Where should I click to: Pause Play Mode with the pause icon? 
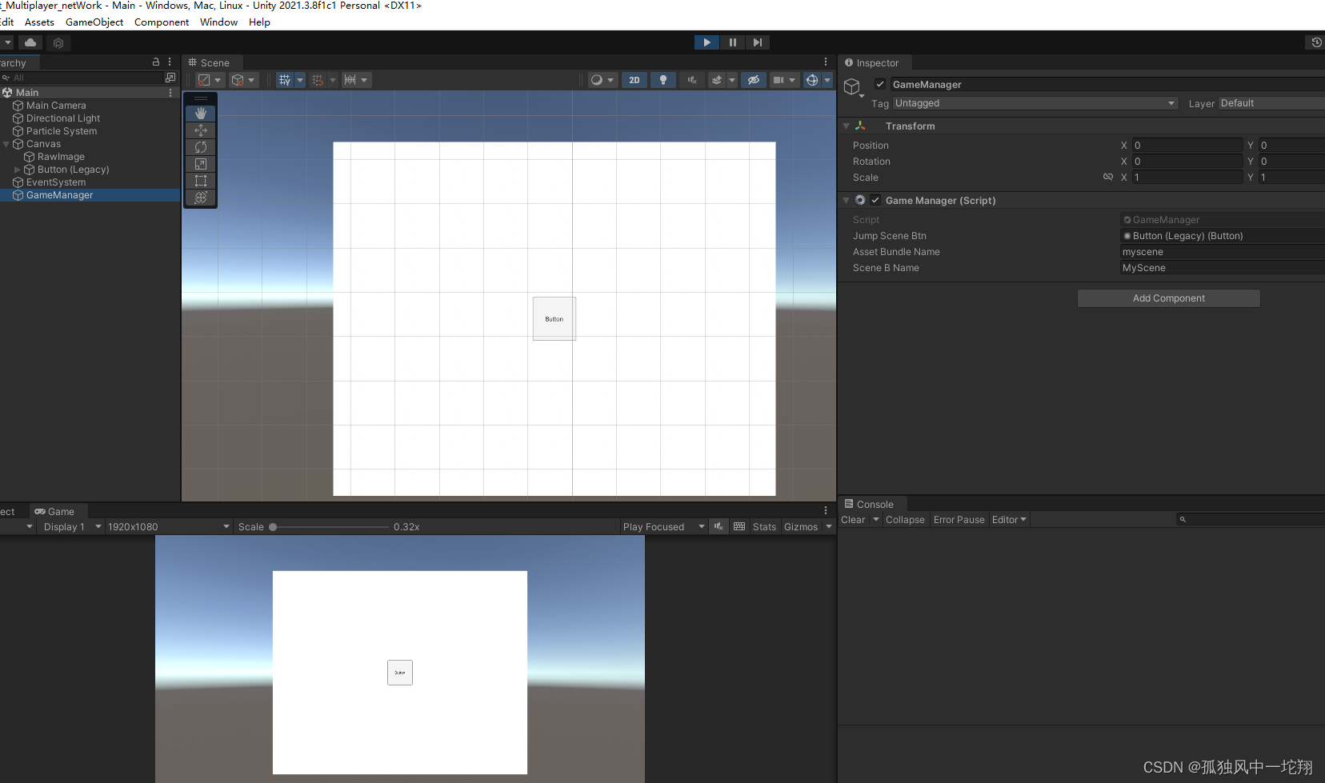[x=732, y=42]
